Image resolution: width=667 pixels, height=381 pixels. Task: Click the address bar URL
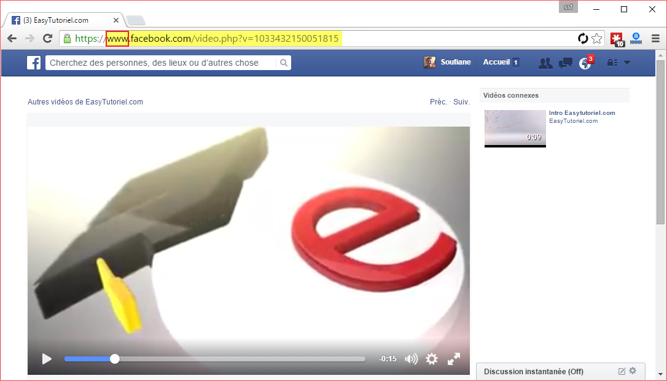pos(207,39)
